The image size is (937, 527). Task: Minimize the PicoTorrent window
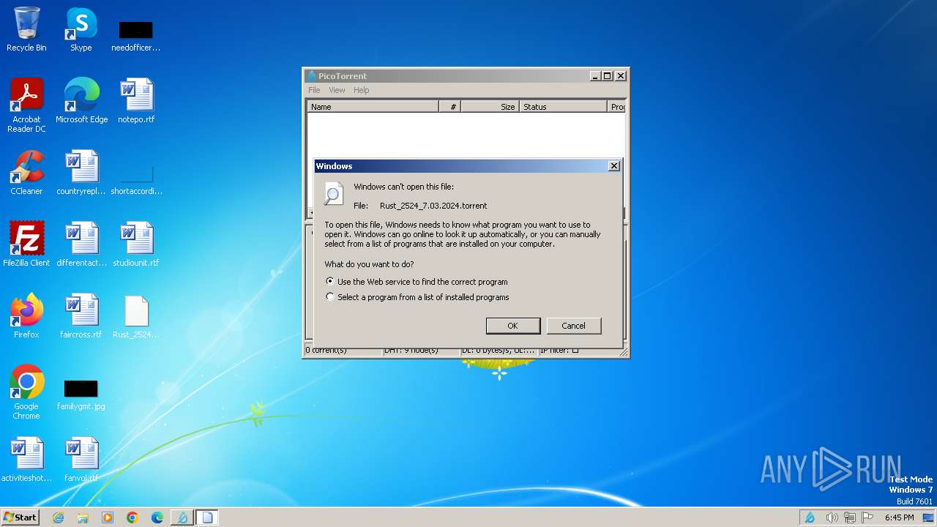595,76
